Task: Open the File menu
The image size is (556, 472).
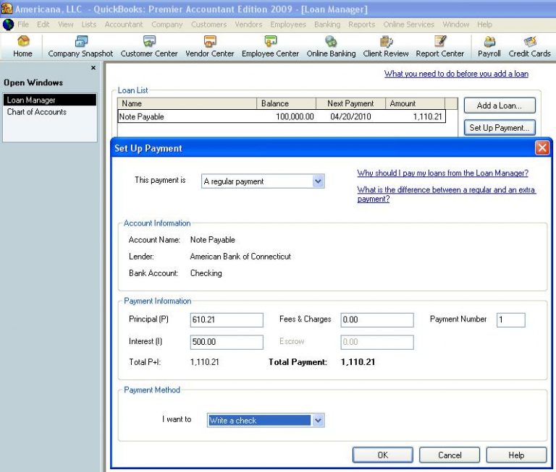Action: (x=23, y=25)
